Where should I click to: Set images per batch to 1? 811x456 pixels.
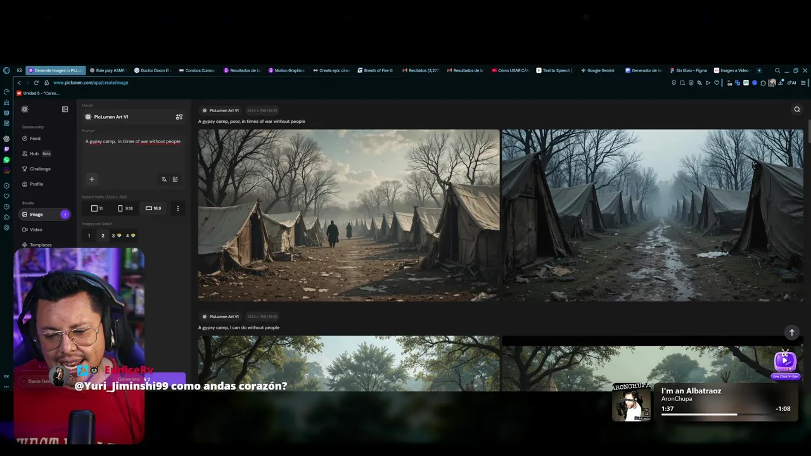(x=89, y=236)
